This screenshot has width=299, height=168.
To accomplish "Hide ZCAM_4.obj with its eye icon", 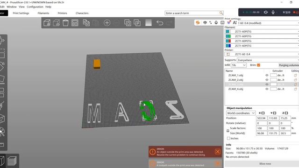I will 267,89.
